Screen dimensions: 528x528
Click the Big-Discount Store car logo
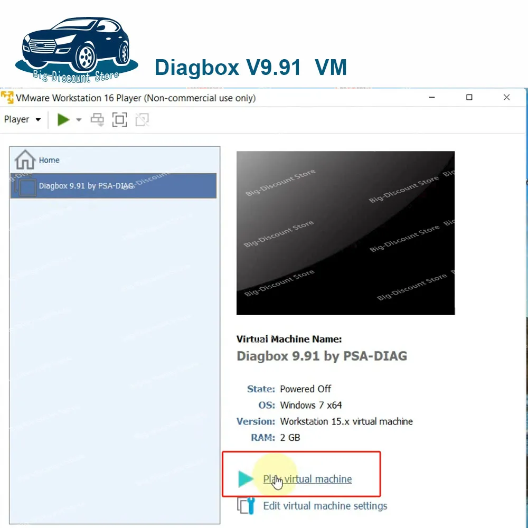coord(77,50)
